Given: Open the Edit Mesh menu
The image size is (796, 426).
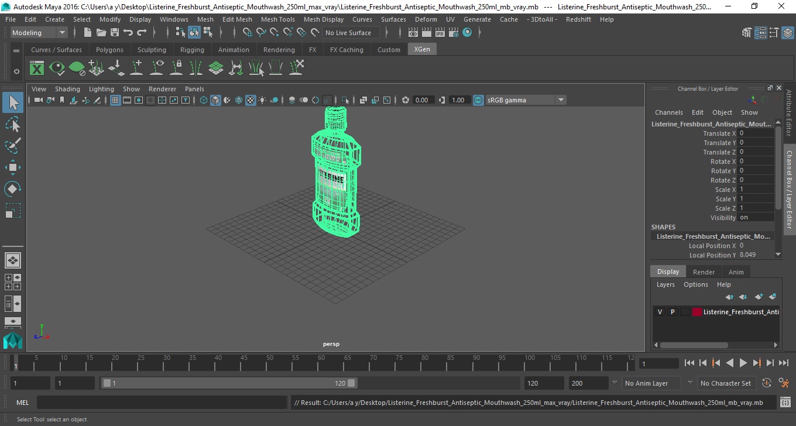Looking at the screenshot, I should pyautogui.click(x=237, y=19).
